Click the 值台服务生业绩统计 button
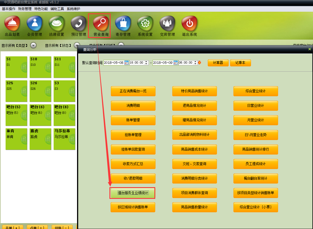 coord(133,193)
